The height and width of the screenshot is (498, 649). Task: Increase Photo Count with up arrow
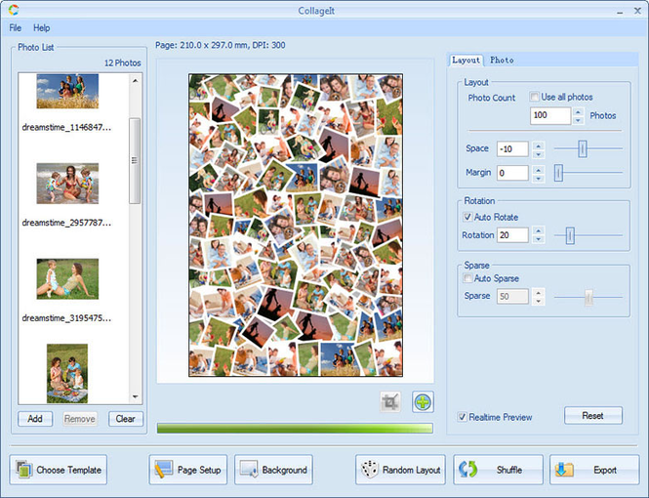tap(578, 111)
